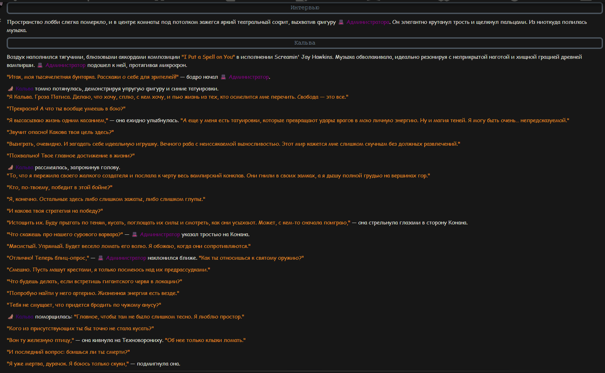
Task: Click hat icon following 'бодро начал'
Action: (x=223, y=77)
